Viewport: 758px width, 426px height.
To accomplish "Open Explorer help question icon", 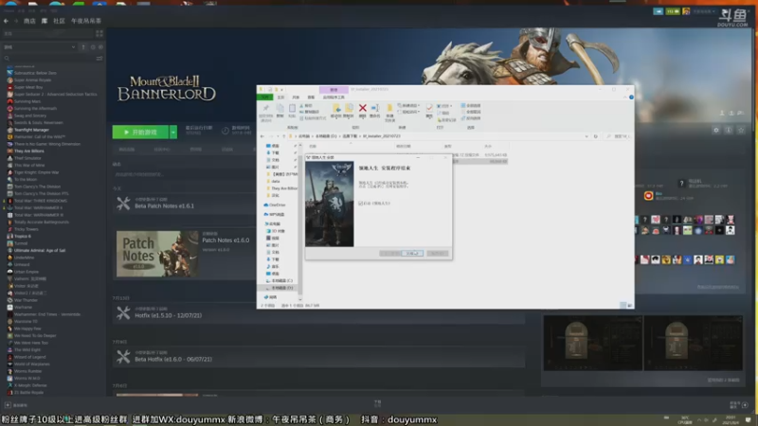I will click(631, 98).
